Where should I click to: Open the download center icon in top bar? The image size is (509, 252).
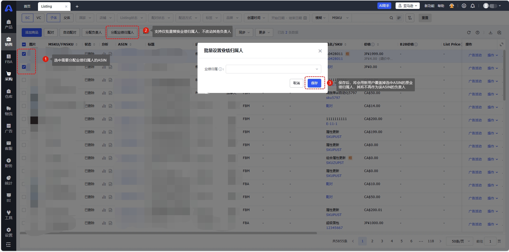(x=464, y=6)
